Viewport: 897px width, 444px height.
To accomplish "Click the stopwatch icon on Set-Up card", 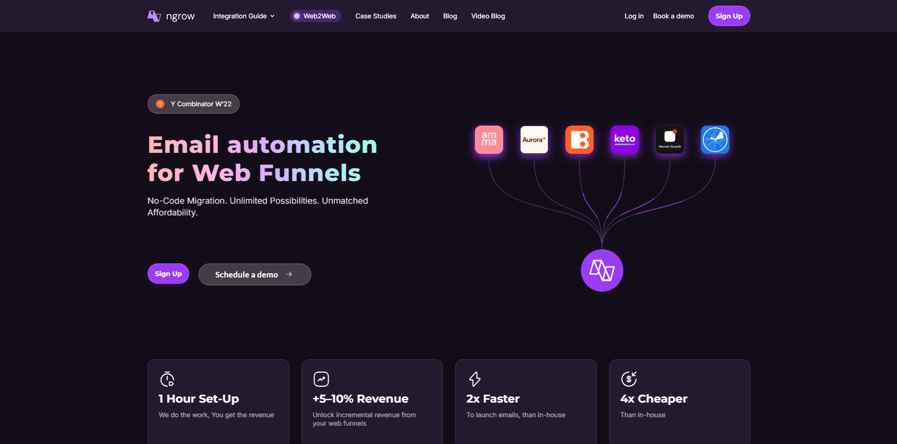I will [x=167, y=379].
